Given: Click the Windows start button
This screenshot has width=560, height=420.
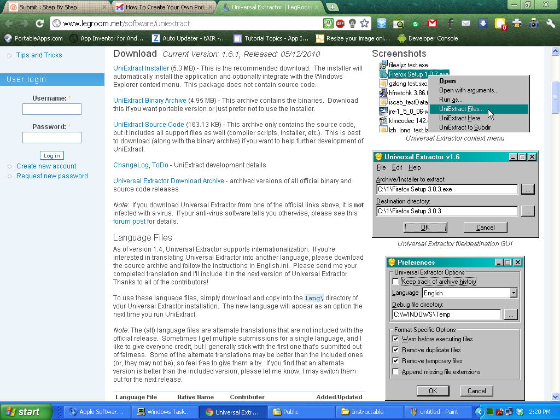Looking at the screenshot, I should [x=25, y=412].
